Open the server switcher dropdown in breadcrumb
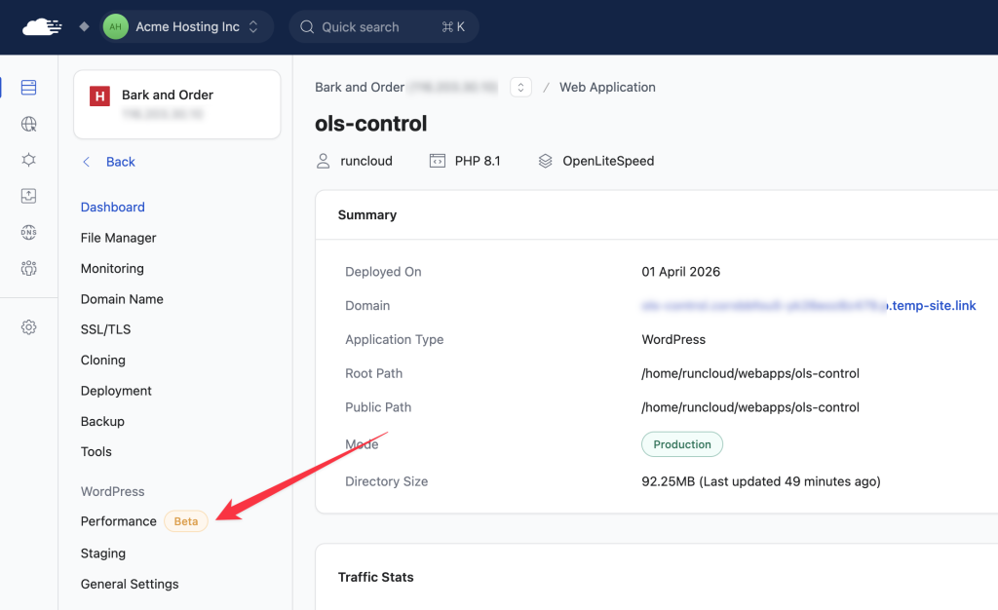The image size is (998, 610). (x=520, y=87)
